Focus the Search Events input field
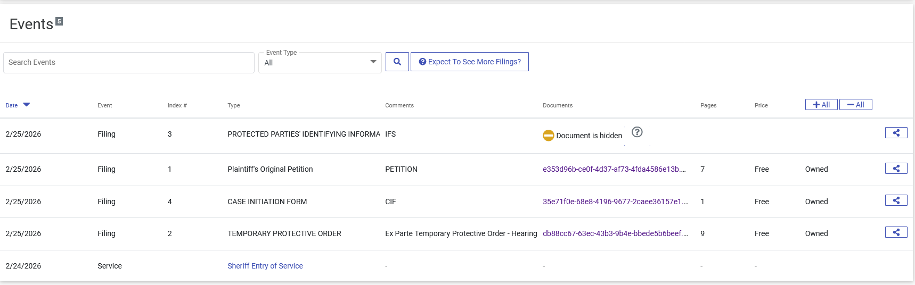Image resolution: width=915 pixels, height=285 pixels. coord(128,63)
